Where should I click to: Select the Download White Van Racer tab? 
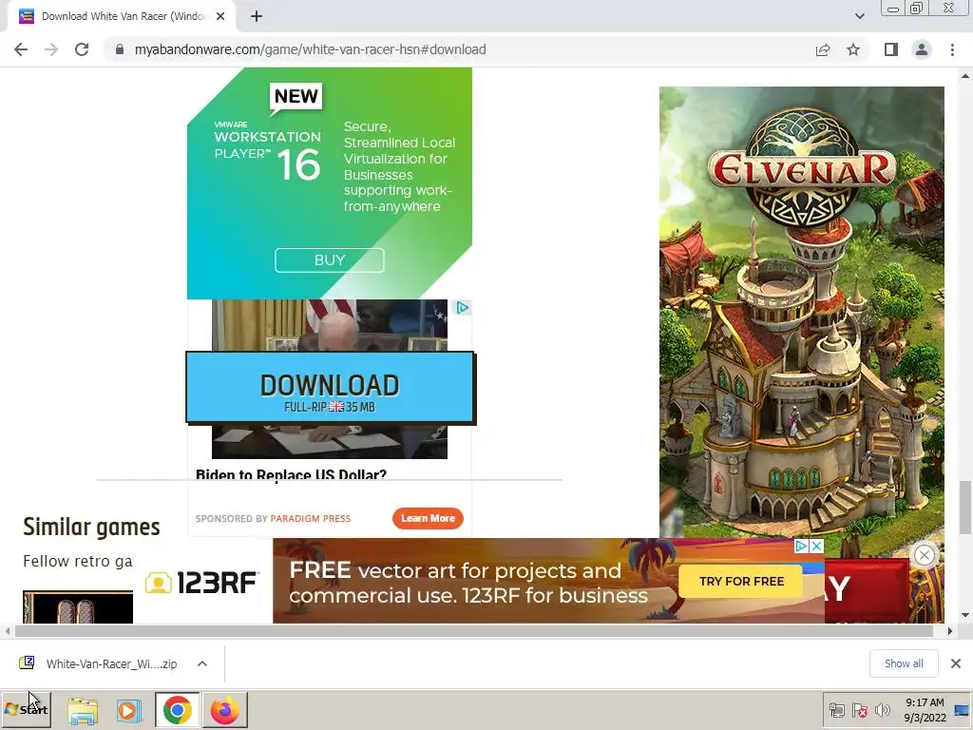point(122,16)
